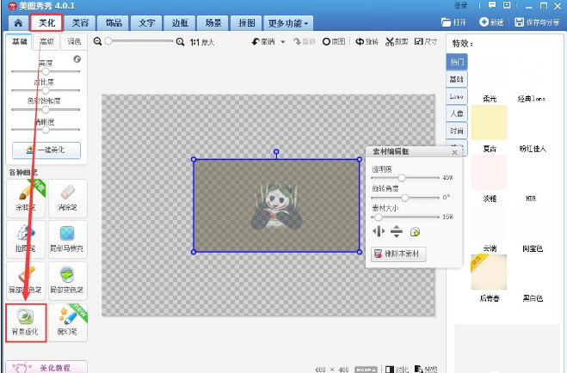This screenshot has height=373, width=567.
Task: Click the duplicate material icon
Action: click(415, 232)
